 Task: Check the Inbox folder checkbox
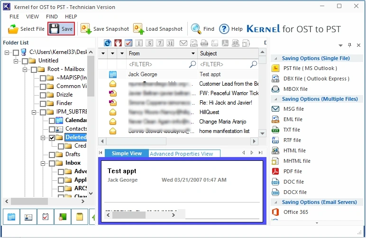coord(52,163)
